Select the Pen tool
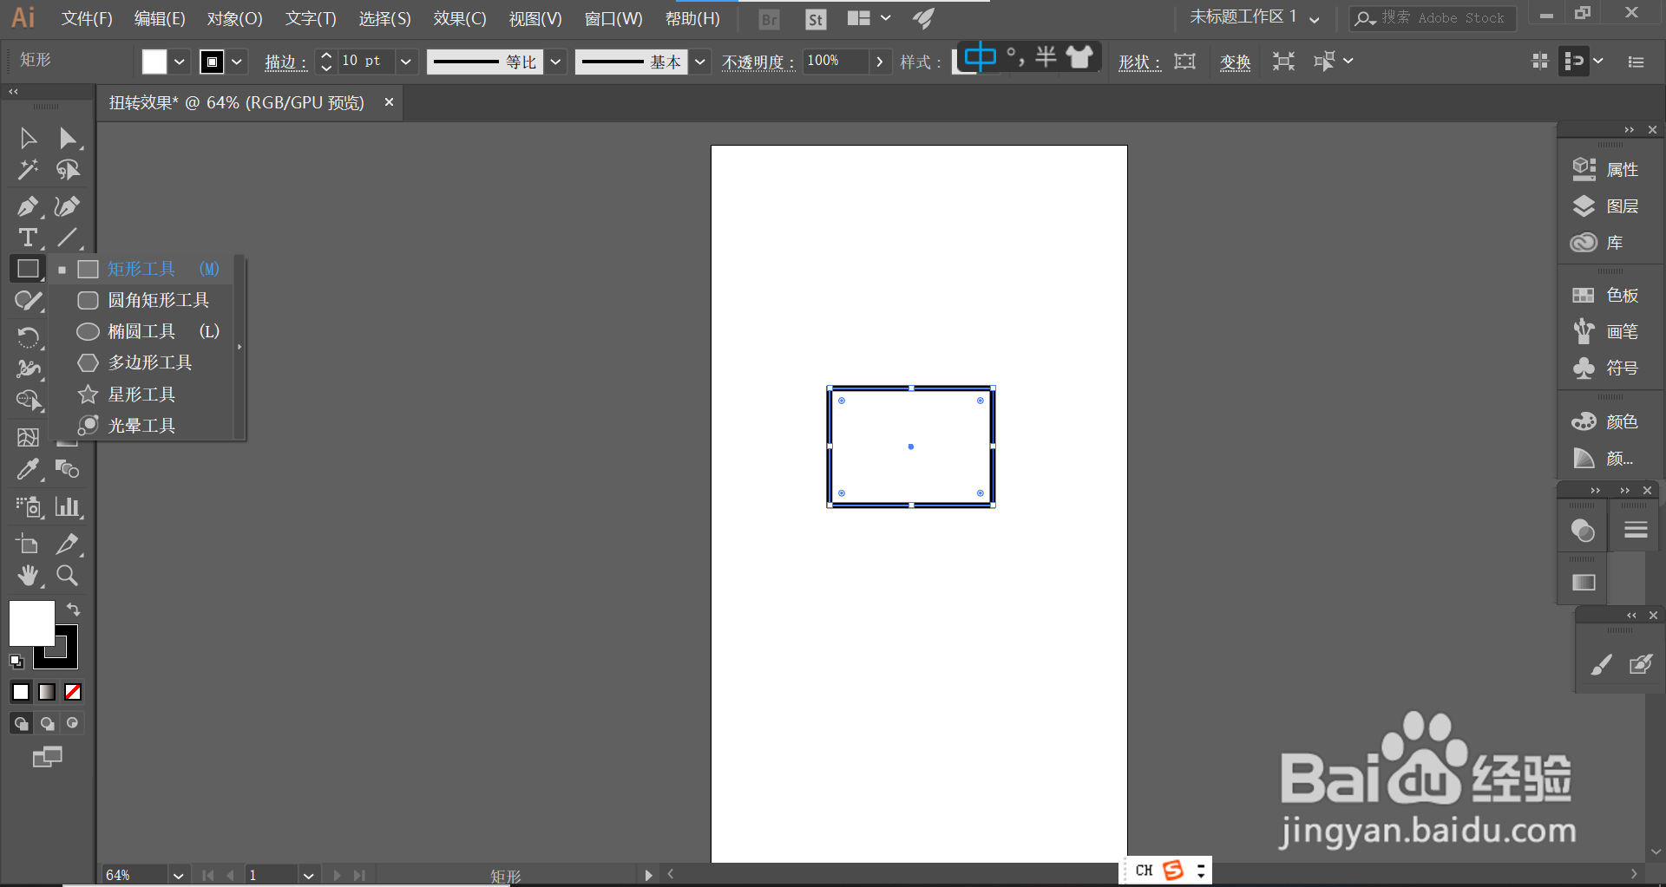This screenshot has width=1666, height=887. coord(28,206)
